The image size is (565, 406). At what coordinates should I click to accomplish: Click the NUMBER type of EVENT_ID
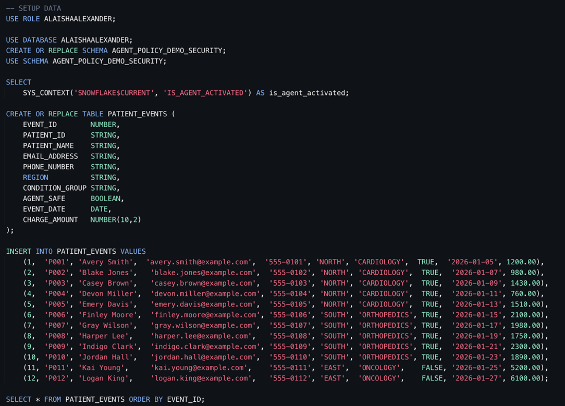[x=103, y=125]
